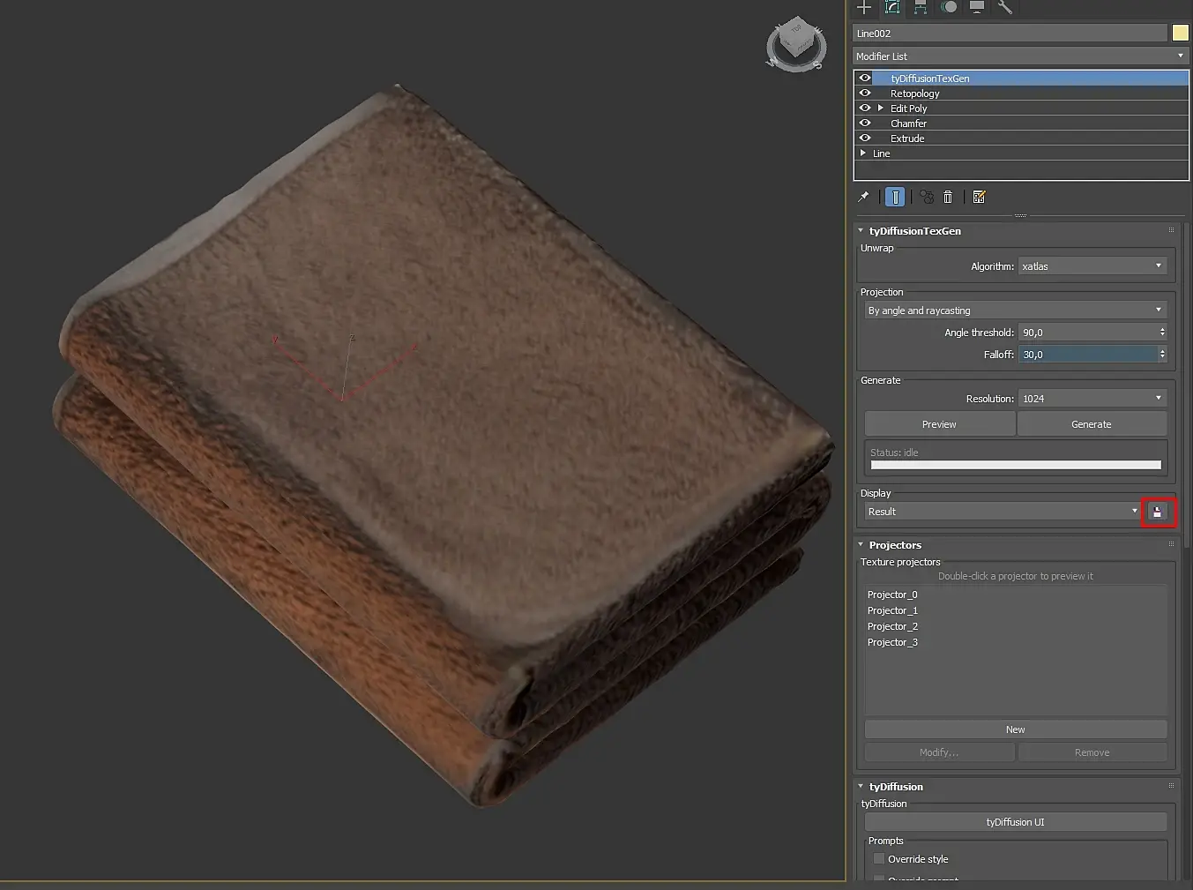Toggle visibility of Chamfer modifier
Screen dimensions: 1193x890
coord(865,123)
